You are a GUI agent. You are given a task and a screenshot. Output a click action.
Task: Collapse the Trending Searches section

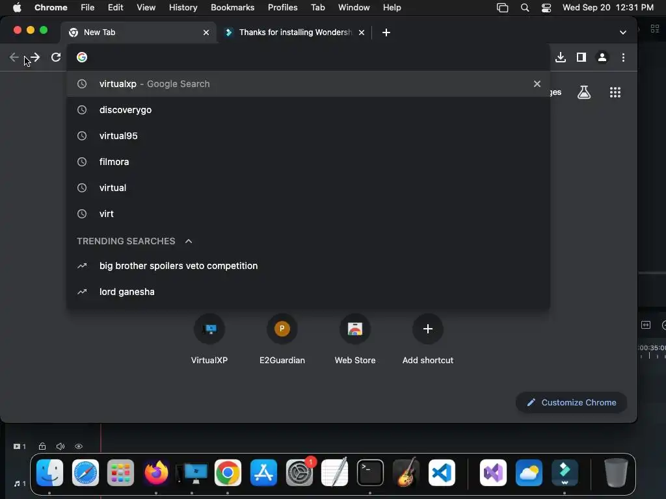click(189, 241)
